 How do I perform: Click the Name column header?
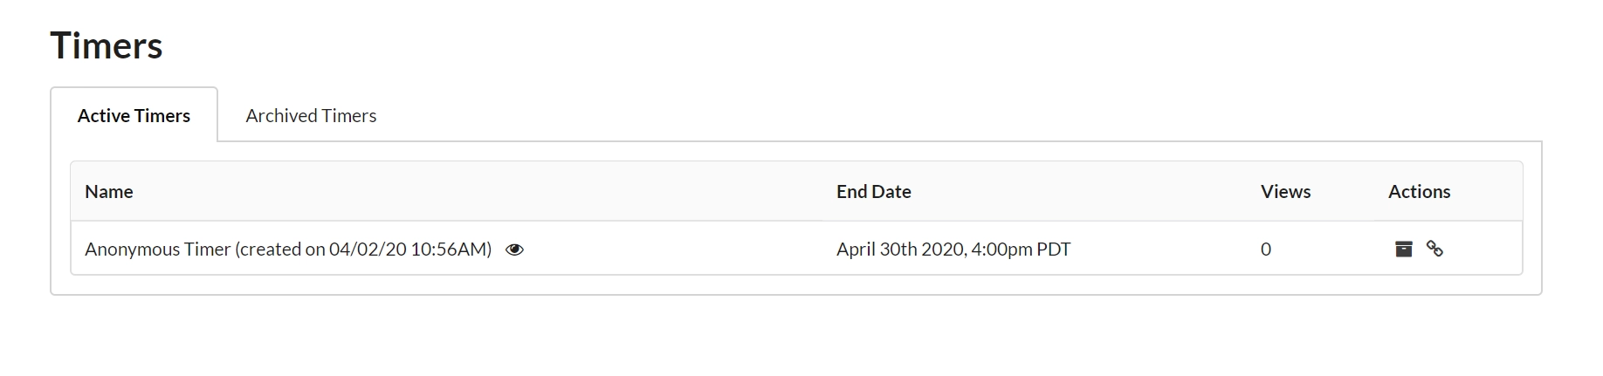coord(109,192)
